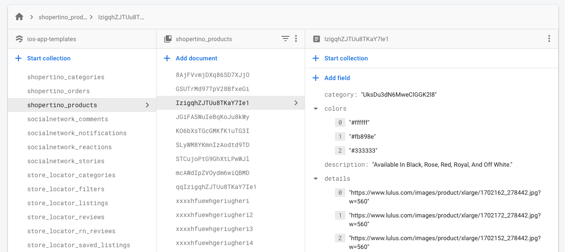Collapse the colors array field

(316, 109)
